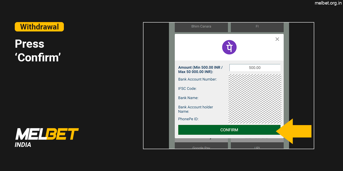The height and width of the screenshot is (171, 343).
Task: Click the PhonePe ID field area
Action: 255,119
